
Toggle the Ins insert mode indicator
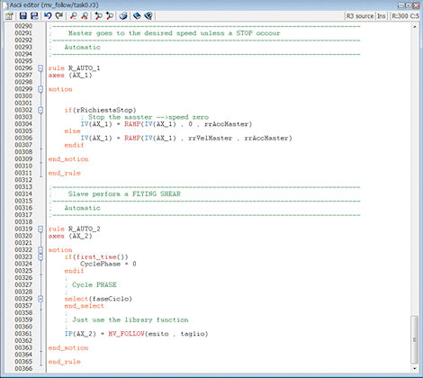pos(382,16)
